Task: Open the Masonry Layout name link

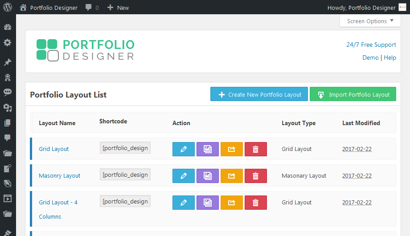Action: 59,175
